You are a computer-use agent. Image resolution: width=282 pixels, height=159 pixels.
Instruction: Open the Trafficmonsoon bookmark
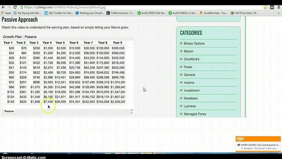tap(120, 13)
